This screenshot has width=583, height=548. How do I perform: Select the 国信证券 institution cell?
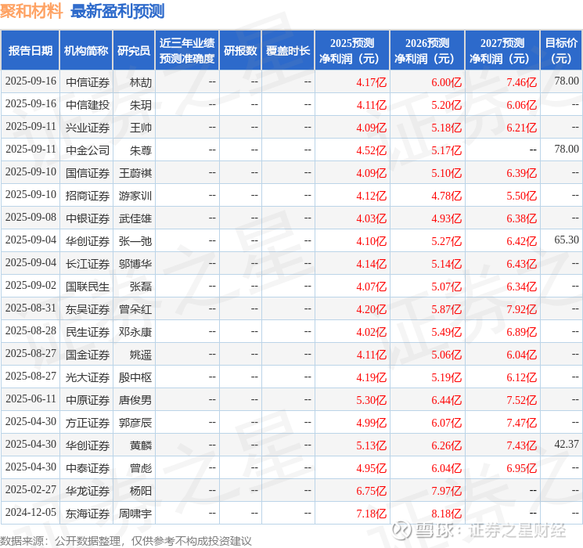click(88, 173)
